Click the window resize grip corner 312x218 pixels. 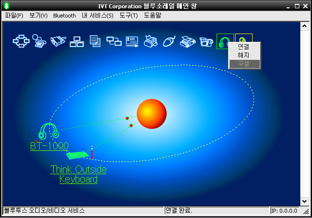(306, 212)
